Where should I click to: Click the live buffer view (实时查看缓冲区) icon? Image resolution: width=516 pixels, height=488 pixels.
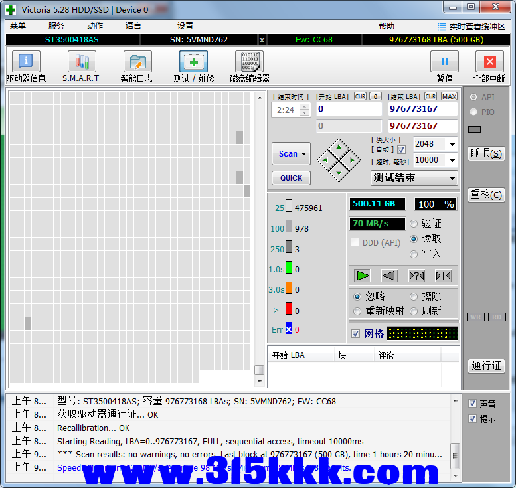point(442,27)
